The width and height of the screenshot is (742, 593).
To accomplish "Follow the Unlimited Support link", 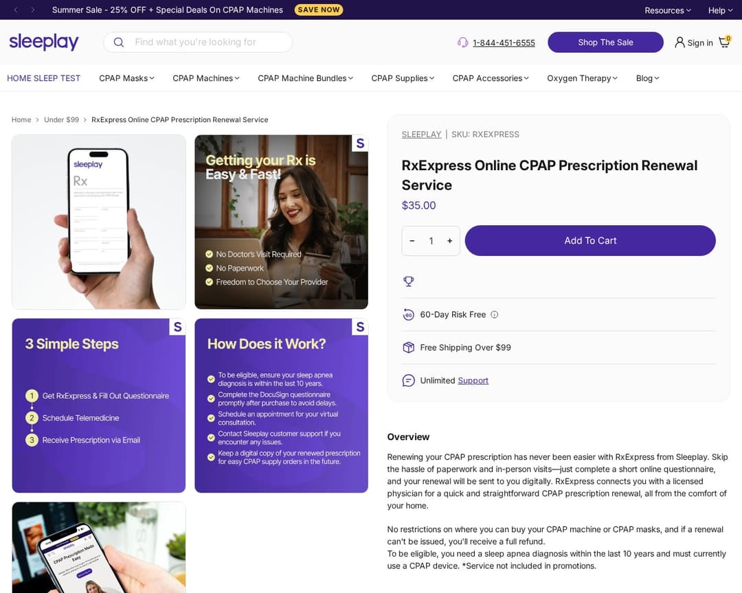I will click(473, 381).
